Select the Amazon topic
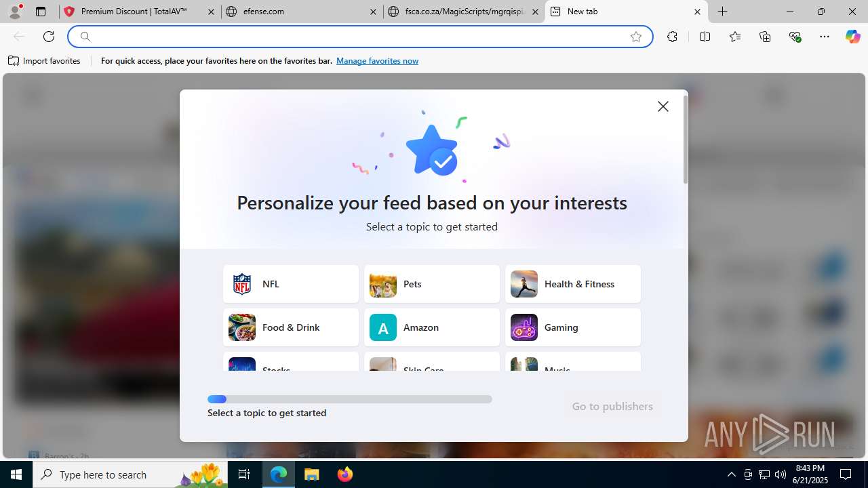The image size is (868, 488). [x=432, y=327]
